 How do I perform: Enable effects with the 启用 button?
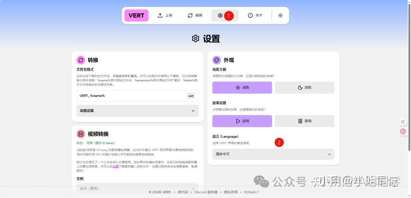(x=242, y=121)
